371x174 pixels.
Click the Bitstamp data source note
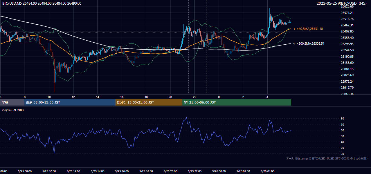327,158
